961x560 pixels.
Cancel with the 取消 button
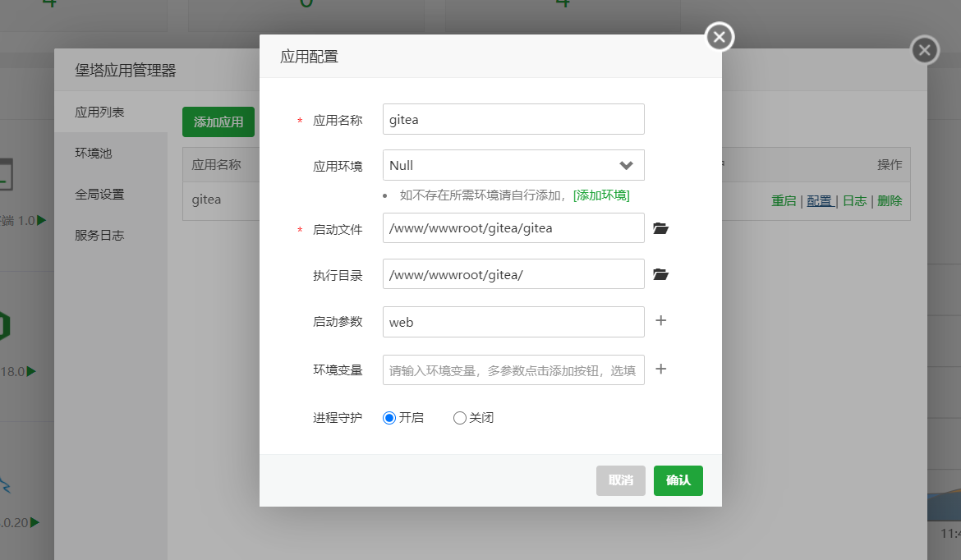click(x=621, y=480)
